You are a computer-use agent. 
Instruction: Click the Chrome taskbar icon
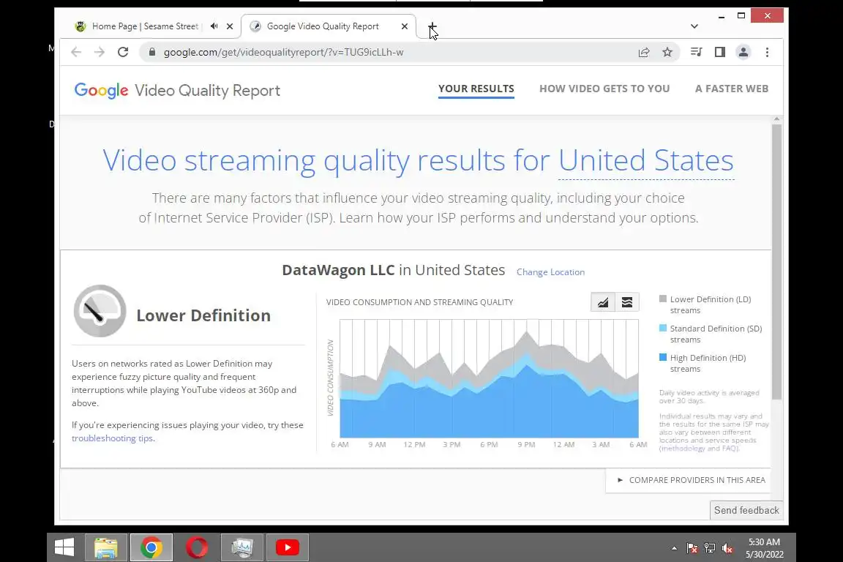click(x=151, y=547)
